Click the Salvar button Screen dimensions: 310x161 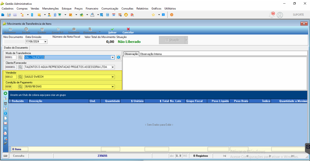(x=112, y=31)
